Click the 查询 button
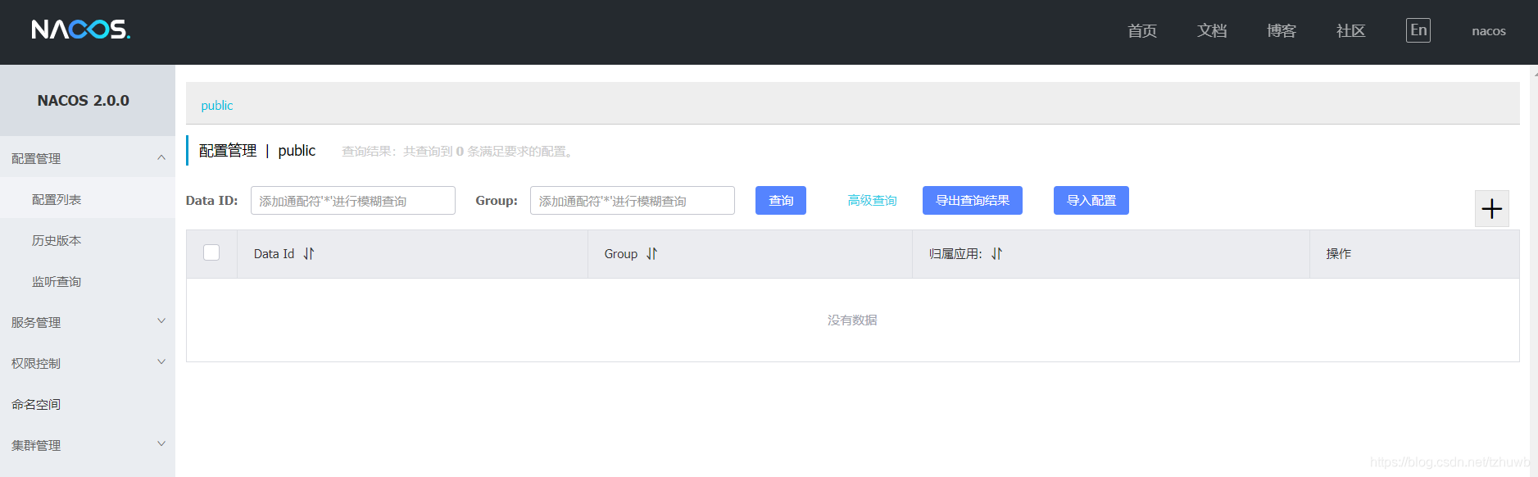 [x=781, y=201]
